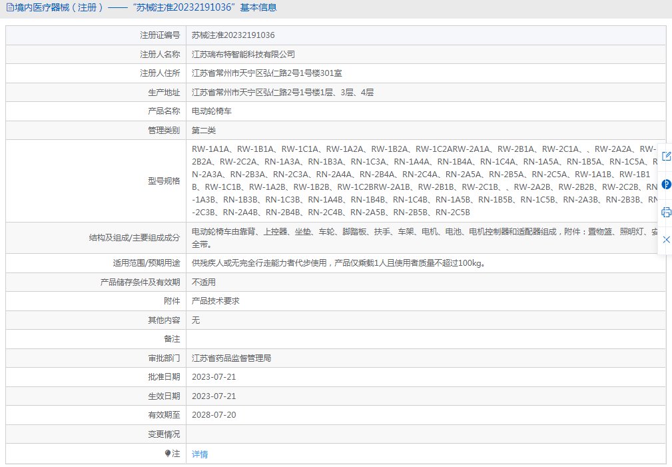Screen dimensions: 672x467
Task: Click the 产品名称 row label
Action: point(164,111)
